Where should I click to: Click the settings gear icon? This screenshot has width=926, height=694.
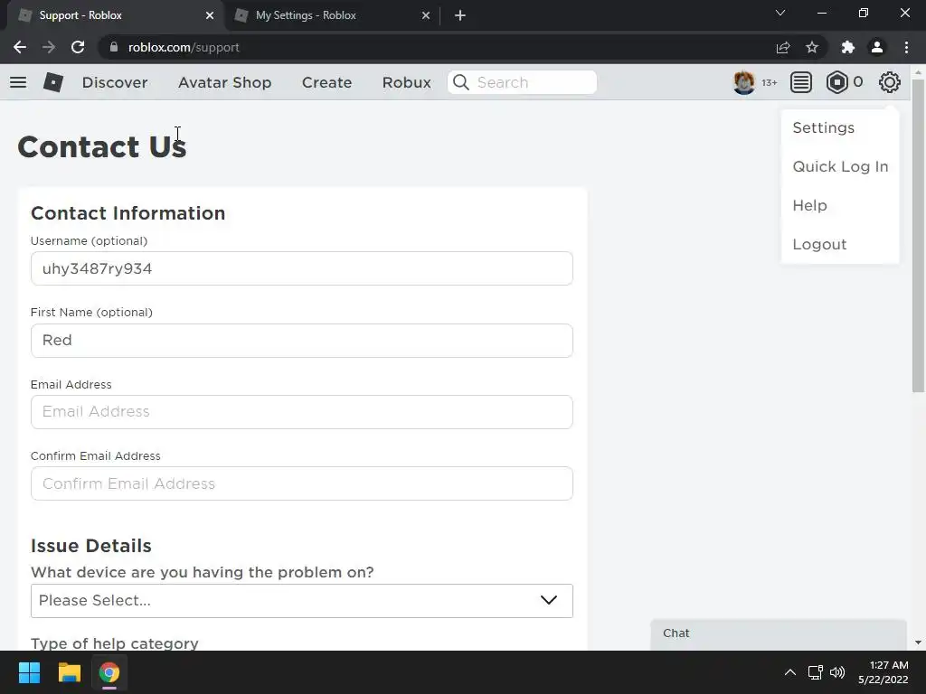pos(890,82)
